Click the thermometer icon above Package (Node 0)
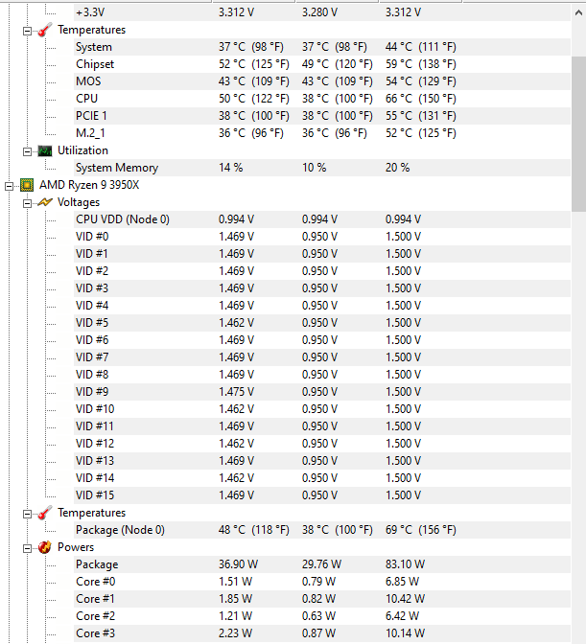 point(44,513)
